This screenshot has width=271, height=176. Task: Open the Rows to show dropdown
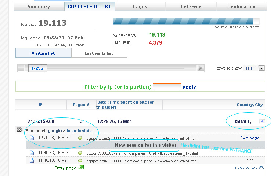tap(254, 68)
